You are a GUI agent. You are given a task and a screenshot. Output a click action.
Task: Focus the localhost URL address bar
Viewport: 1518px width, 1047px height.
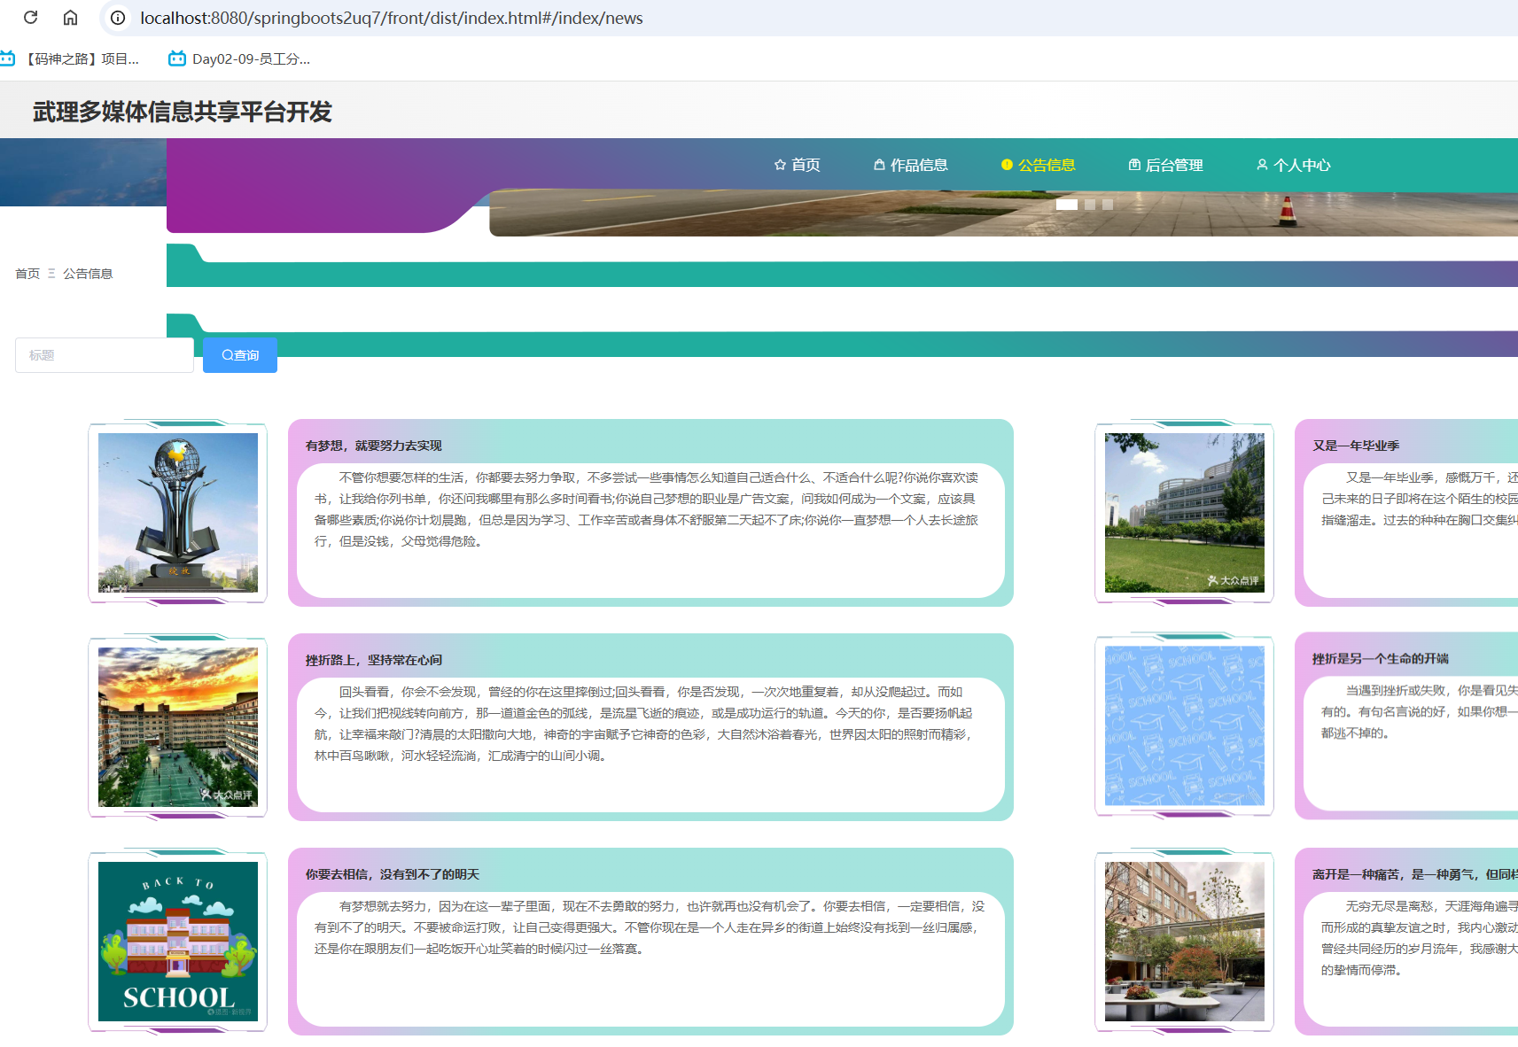pyautogui.click(x=392, y=18)
